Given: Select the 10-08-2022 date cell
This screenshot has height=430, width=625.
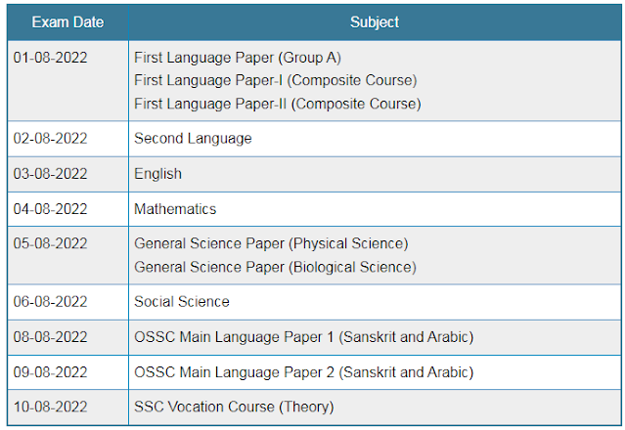Looking at the screenshot, I should (67, 408).
